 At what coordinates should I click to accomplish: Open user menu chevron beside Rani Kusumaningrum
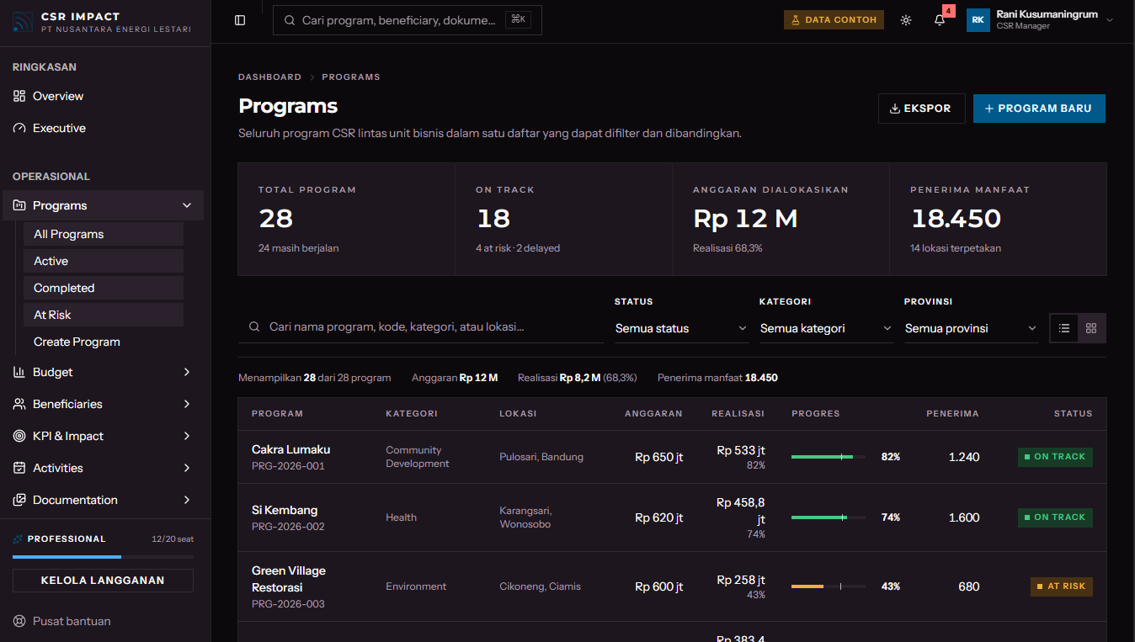(1110, 20)
